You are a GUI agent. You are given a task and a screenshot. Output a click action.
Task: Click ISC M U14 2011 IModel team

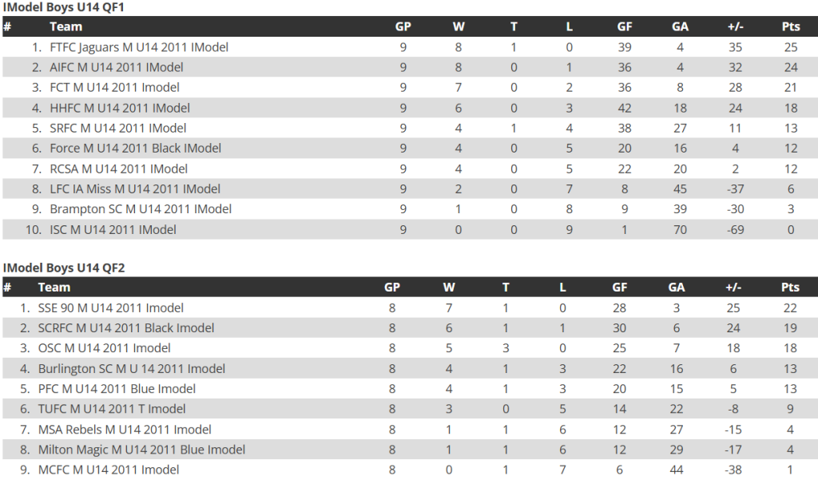(113, 229)
